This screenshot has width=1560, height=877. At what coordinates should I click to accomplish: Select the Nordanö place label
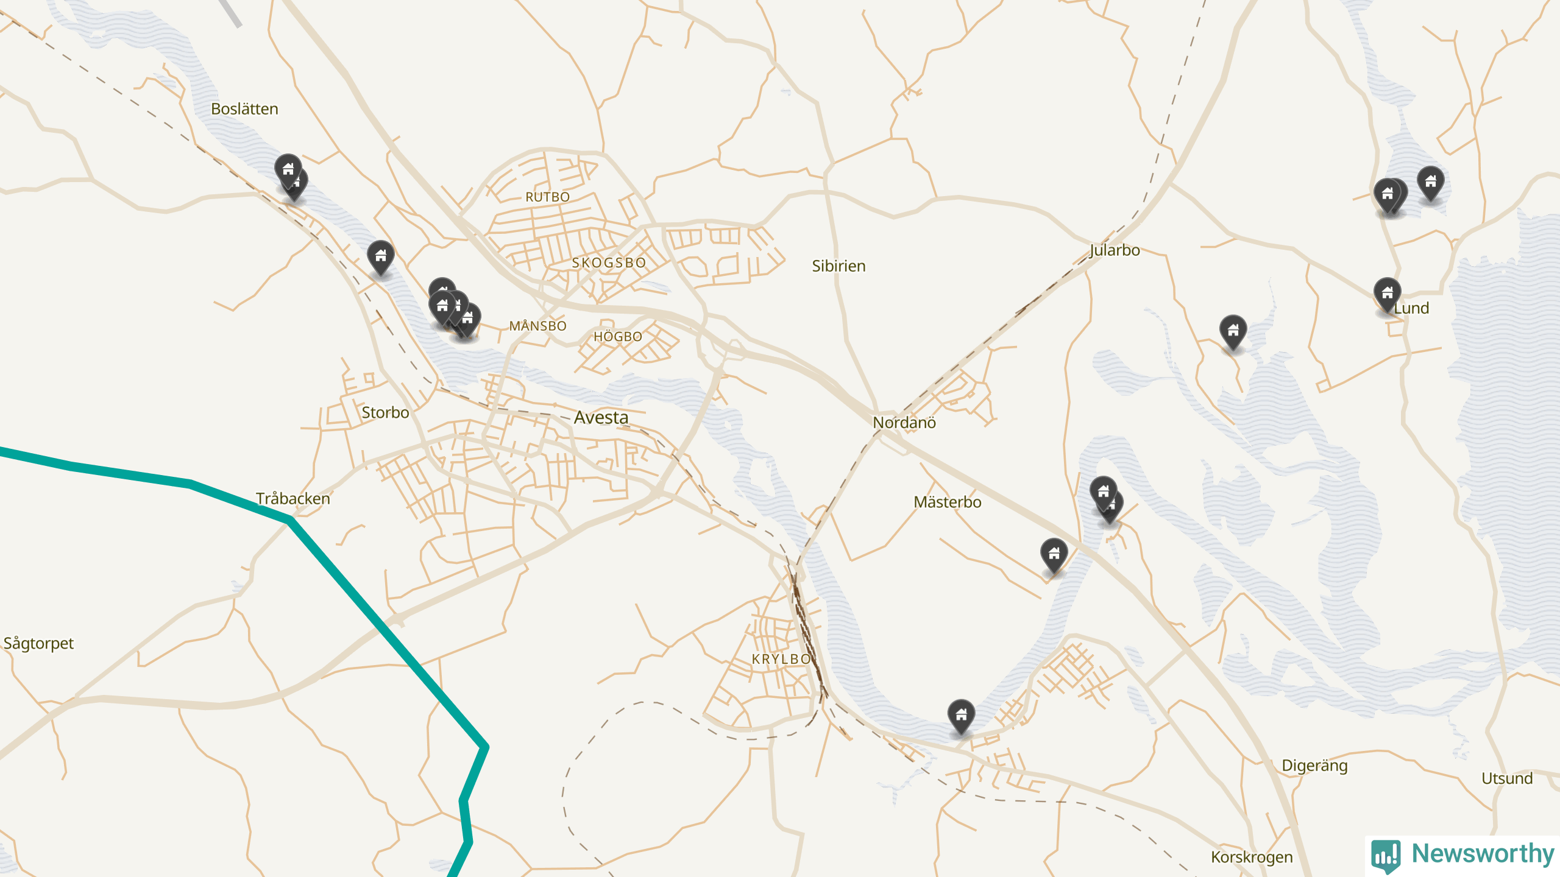[x=904, y=423]
